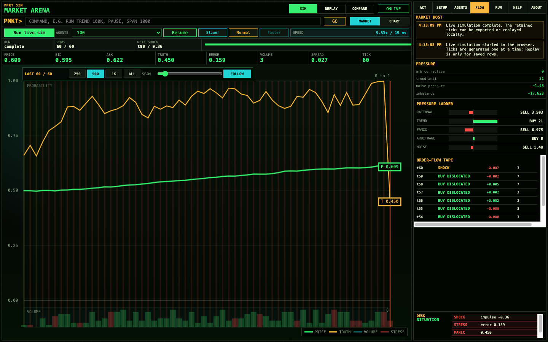Open the ACT side panel tab
Screen dimensions: 548x342
tap(423, 8)
